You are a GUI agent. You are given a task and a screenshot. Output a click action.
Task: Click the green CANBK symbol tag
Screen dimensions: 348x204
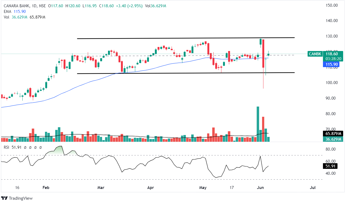tap(315, 54)
